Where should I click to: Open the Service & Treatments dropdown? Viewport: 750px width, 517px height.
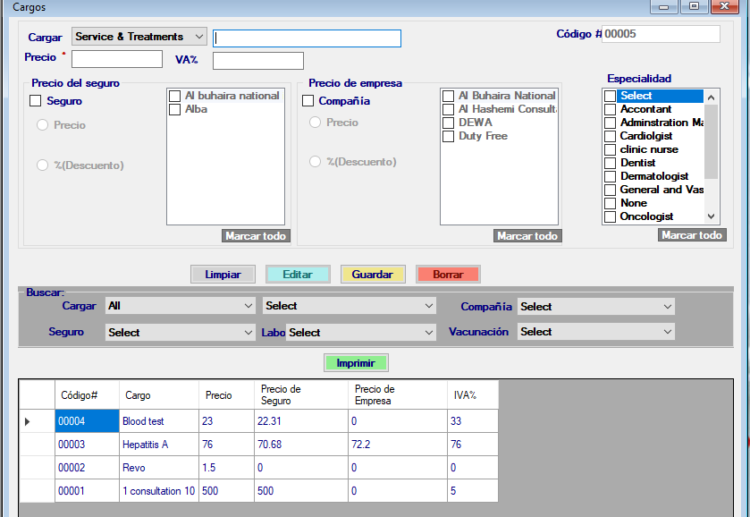tap(139, 37)
